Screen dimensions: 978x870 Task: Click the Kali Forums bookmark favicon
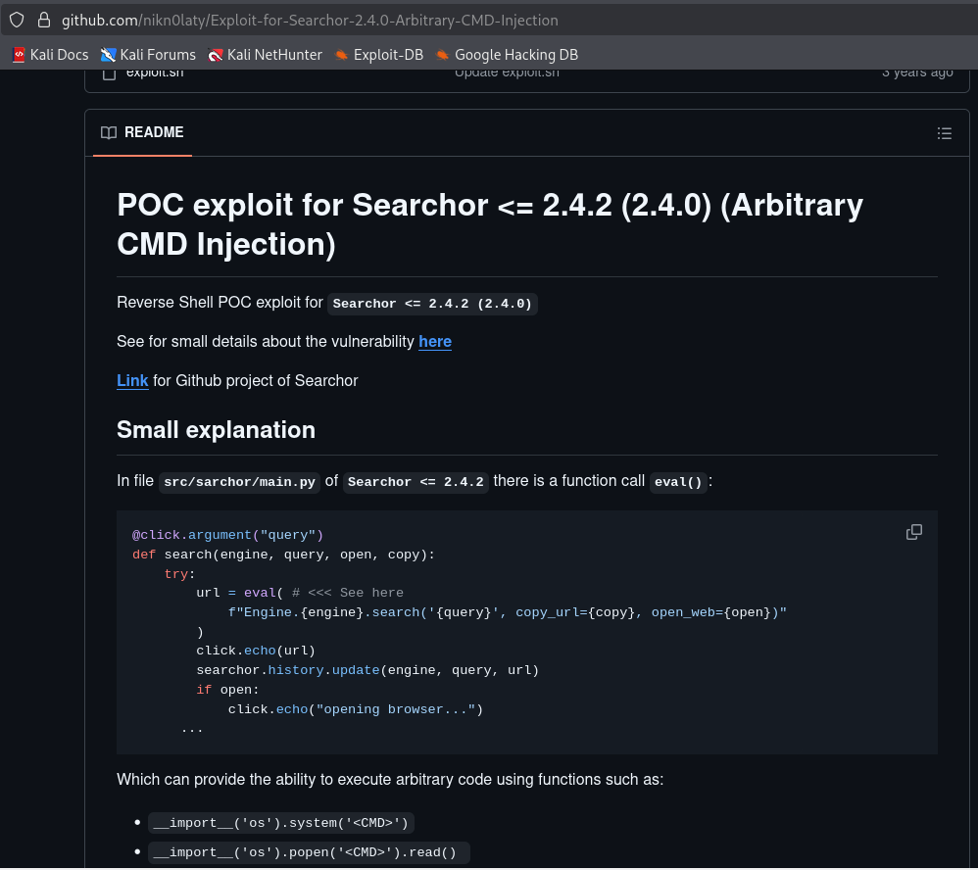pos(108,55)
